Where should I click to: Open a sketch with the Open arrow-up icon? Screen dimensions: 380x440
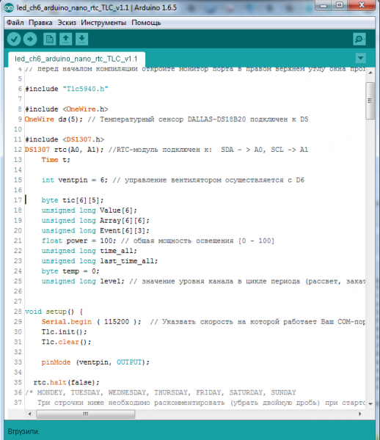pos(66,39)
